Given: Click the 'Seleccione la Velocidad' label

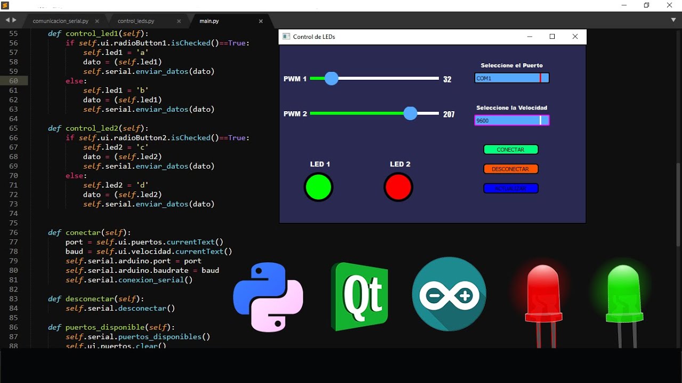Looking at the screenshot, I should pyautogui.click(x=511, y=107).
